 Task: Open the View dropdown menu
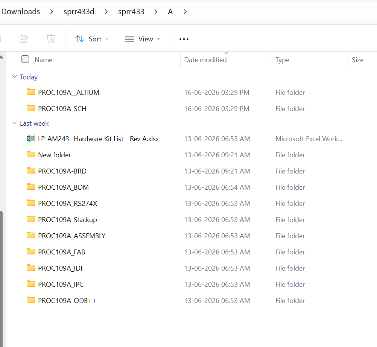(142, 39)
